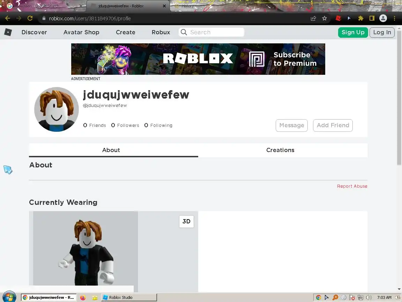
Task: Click the address bar URL
Action: click(x=90, y=18)
